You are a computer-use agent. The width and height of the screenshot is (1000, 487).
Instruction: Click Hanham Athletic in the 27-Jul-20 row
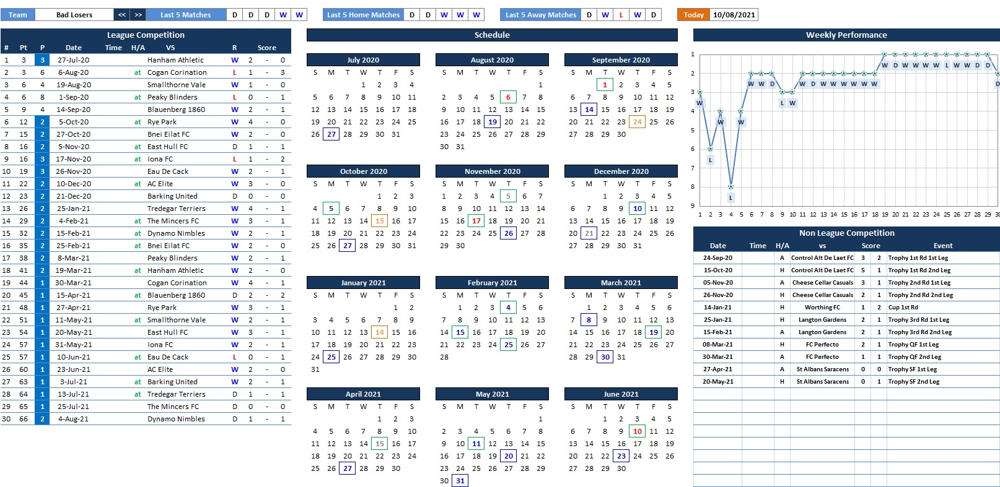pyautogui.click(x=175, y=60)
